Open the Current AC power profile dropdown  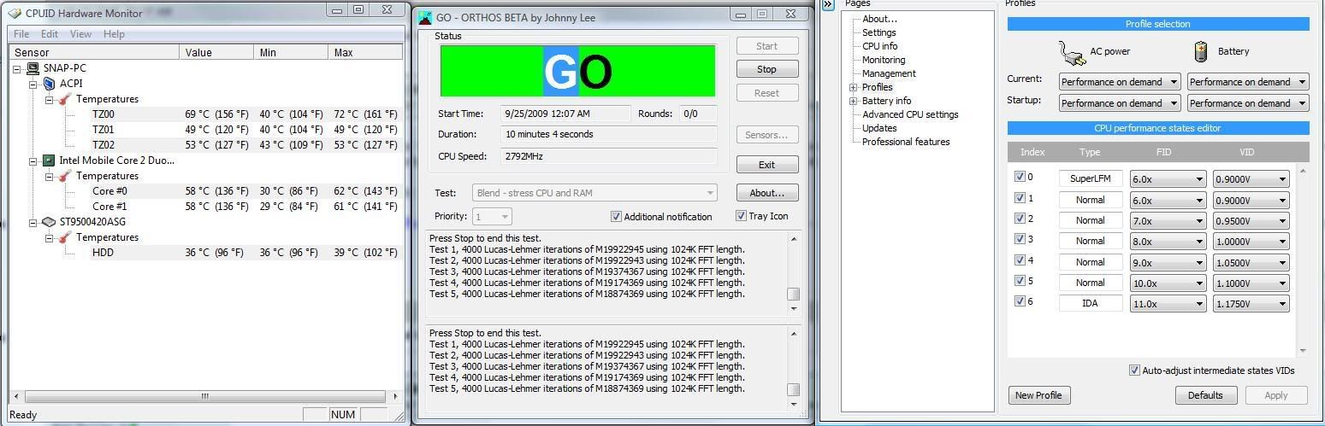[x=1120, y=82]
